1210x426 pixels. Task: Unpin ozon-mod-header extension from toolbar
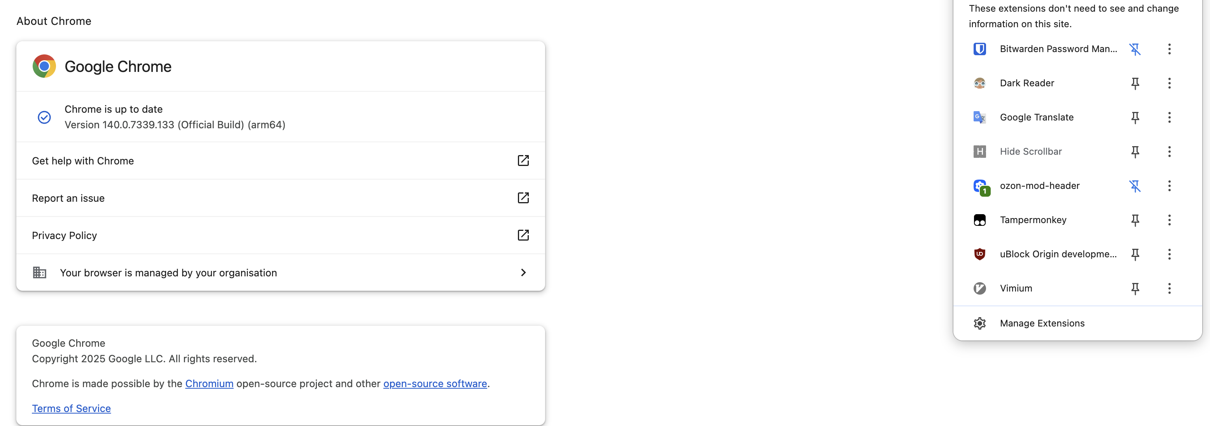[x=1135, y=186]
